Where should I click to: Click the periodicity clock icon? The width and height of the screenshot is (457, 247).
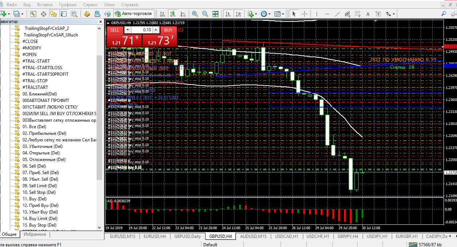tap(263, 14)
